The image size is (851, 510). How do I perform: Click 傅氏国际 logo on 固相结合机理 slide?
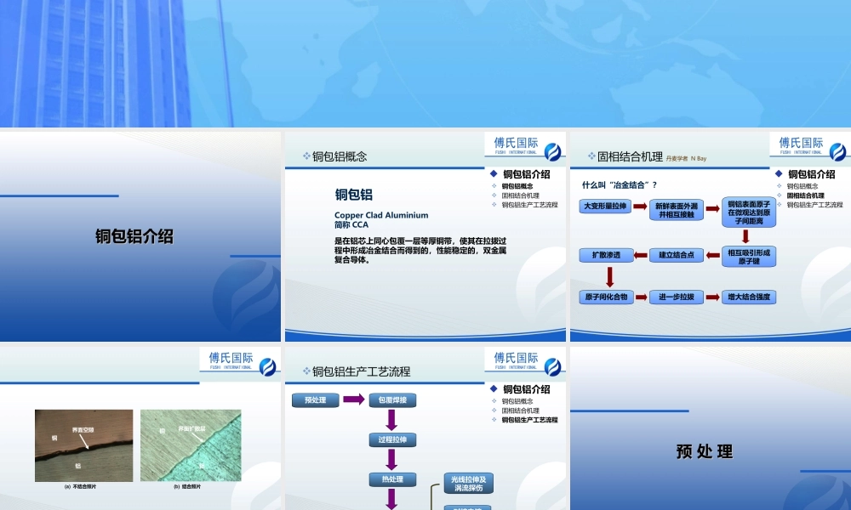tap(811, 147)
